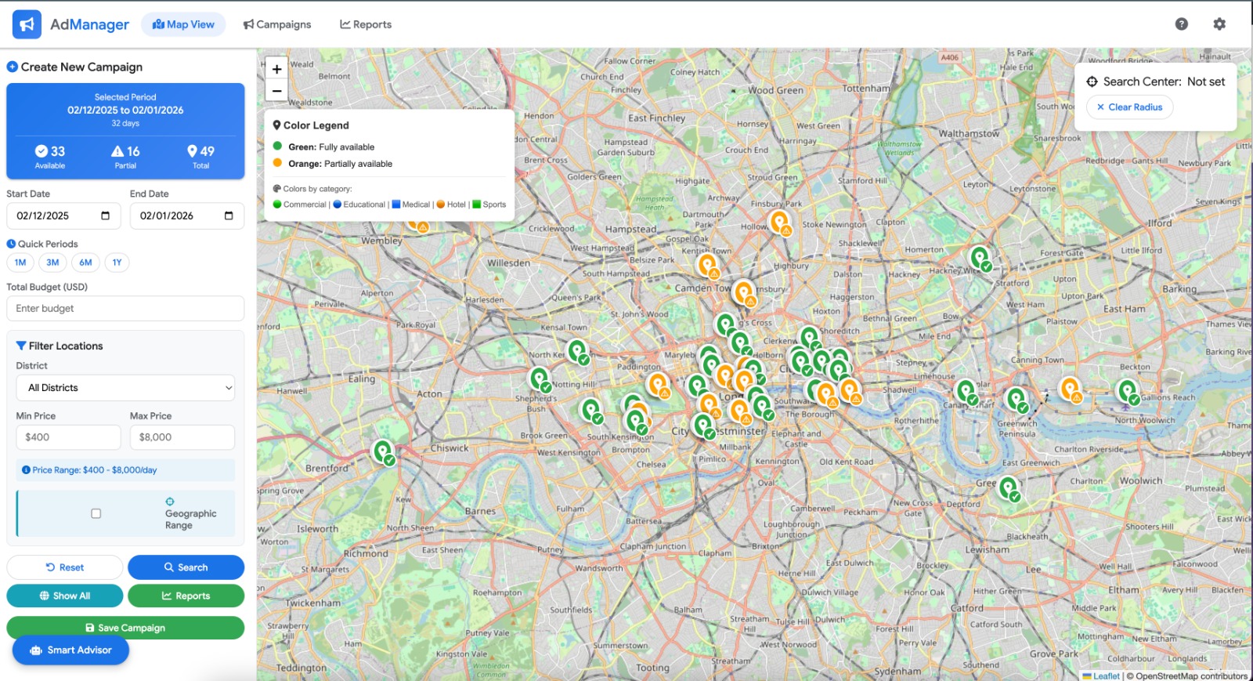Collapse the Filter Locations section

[60, 346]
